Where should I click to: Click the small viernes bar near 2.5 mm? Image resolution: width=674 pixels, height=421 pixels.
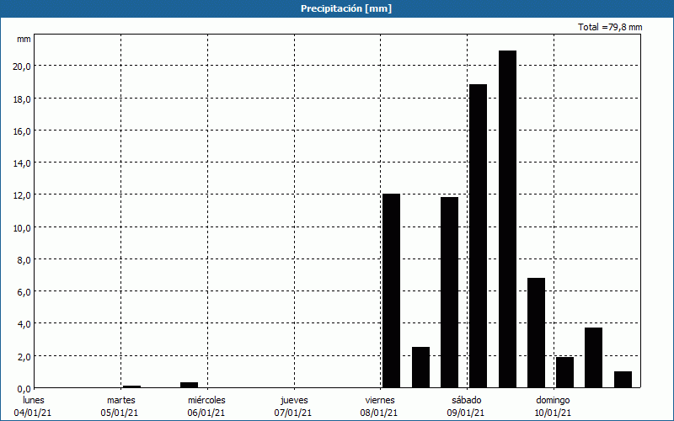click(420, 367)
